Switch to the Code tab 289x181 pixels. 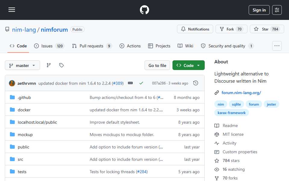pyautogui.click(x=18, y=46)
